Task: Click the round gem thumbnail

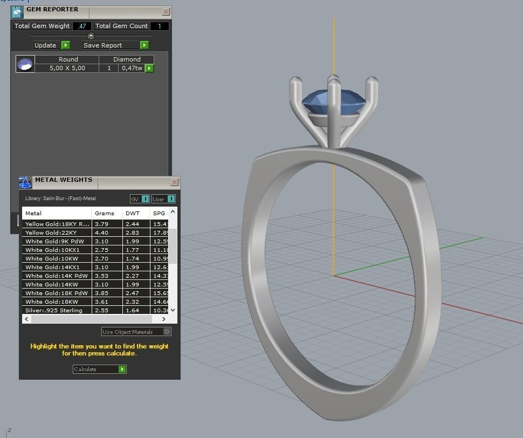Action: click(25, 64)
